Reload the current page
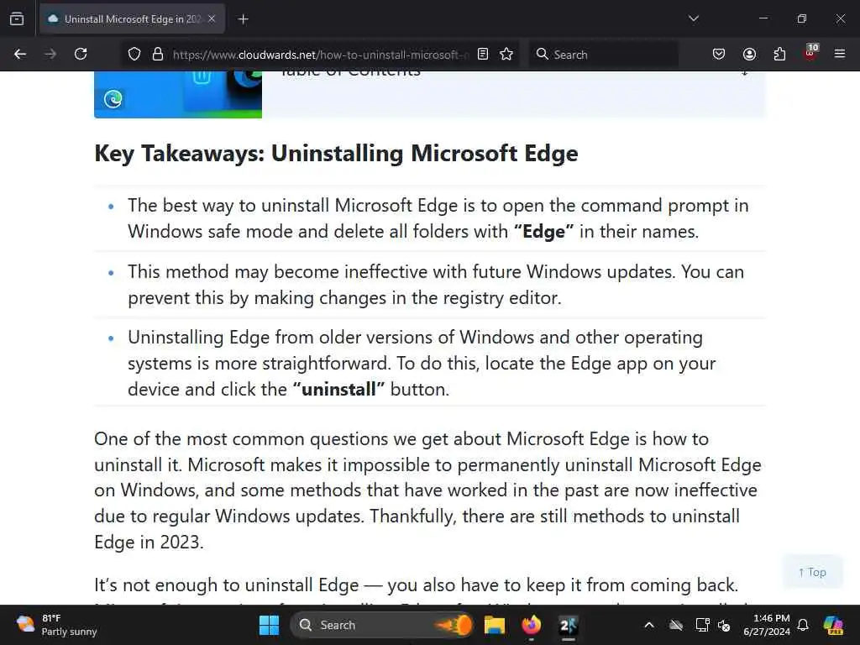Viewport: 860px width, 645px height. click(81, 54)
